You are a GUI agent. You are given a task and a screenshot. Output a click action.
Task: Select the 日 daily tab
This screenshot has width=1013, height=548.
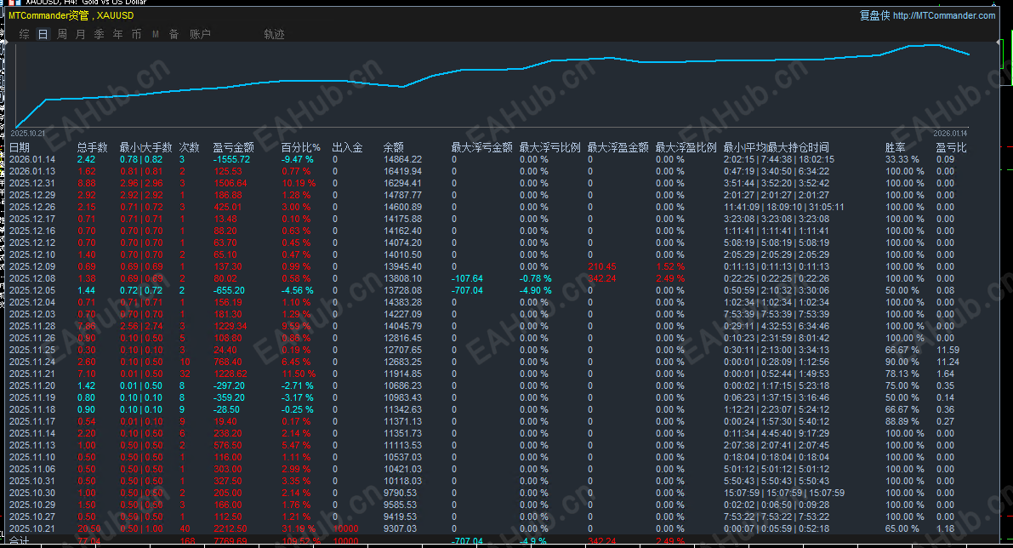43,34
